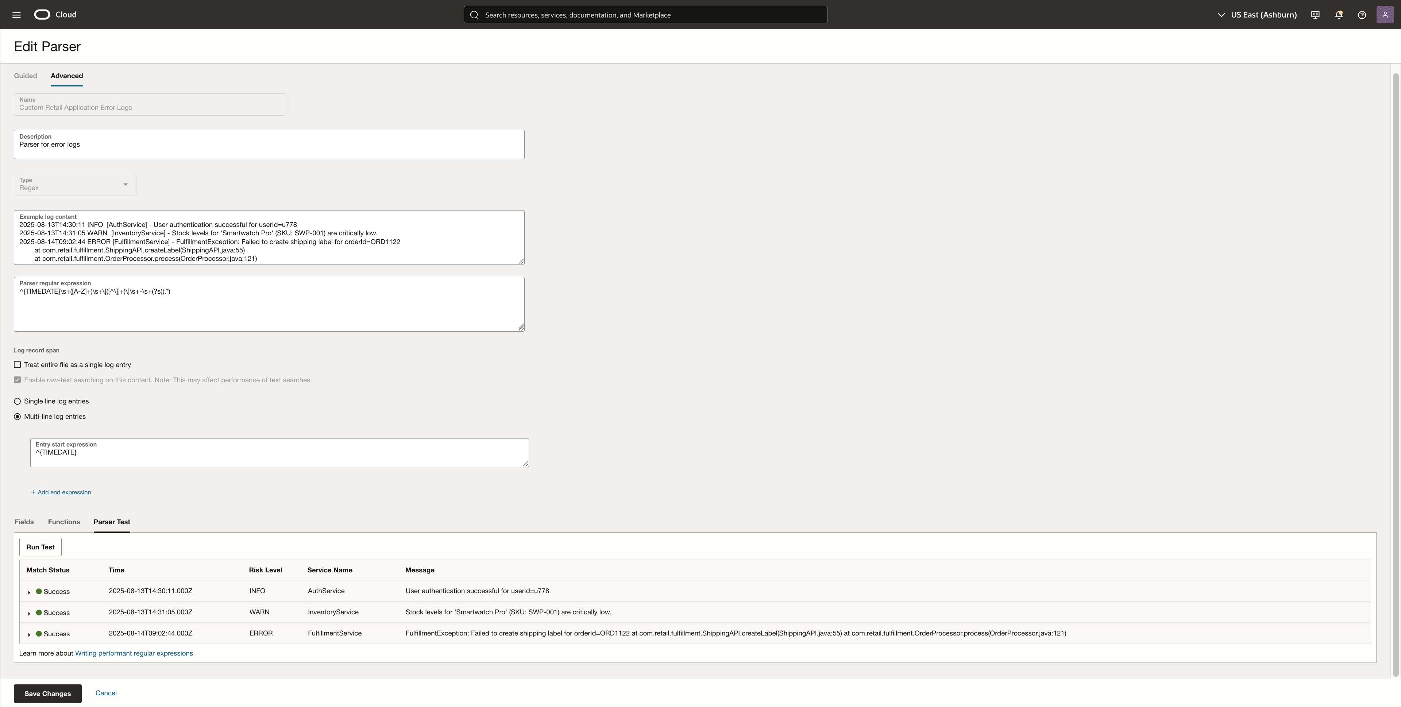This screenshot has height=707, width=1401.
Task: Switch to the Guided tab
Action: (x=26, y=76)
